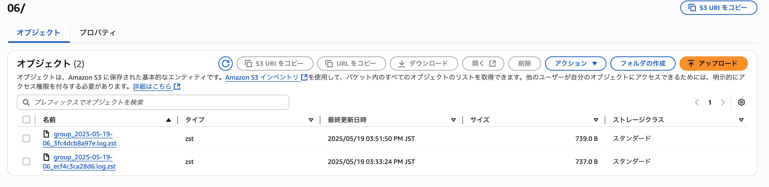
Task: Click the orange Upload button
Action: [713, 63]
